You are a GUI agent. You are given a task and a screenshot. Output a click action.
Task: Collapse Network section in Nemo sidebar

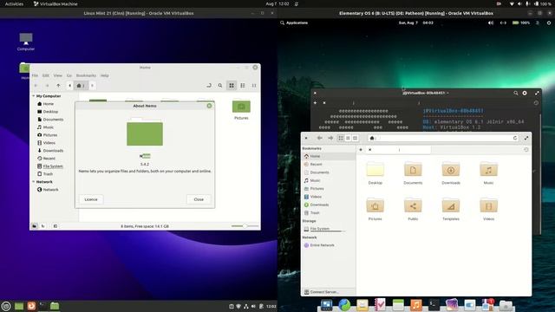tap(34, 181)
